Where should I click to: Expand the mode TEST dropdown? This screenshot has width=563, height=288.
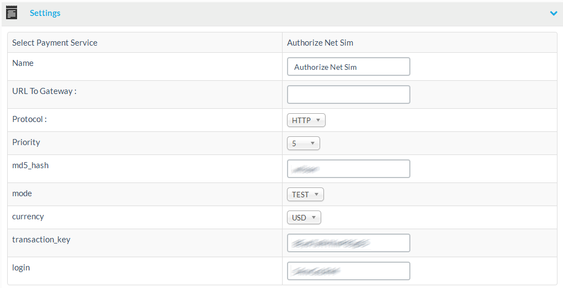tap(305, 194)
